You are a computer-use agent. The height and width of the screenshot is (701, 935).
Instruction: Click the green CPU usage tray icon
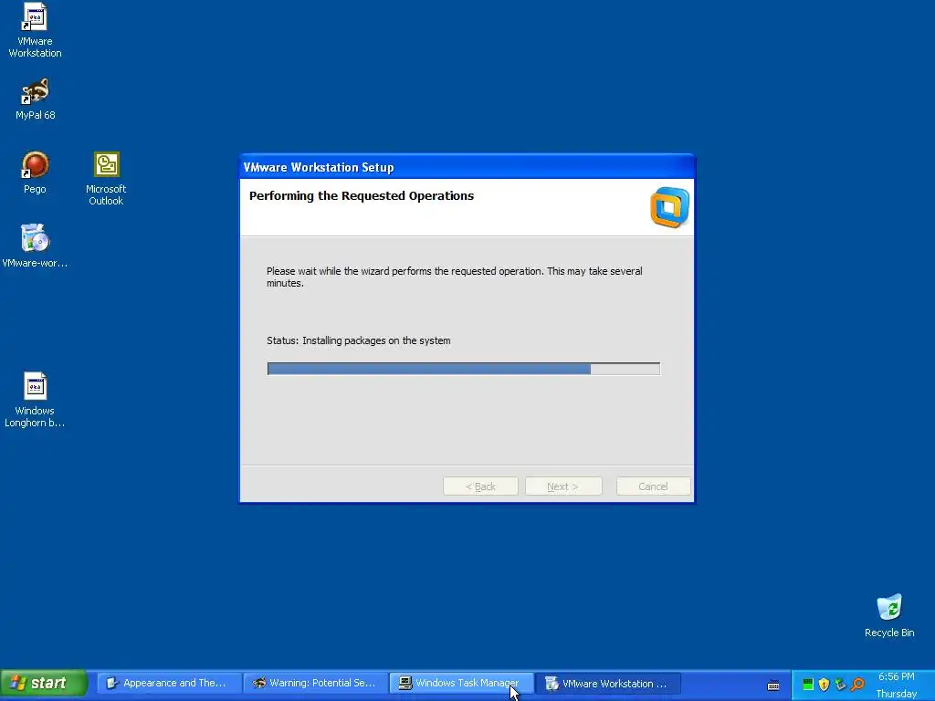(x=808, y=685)
